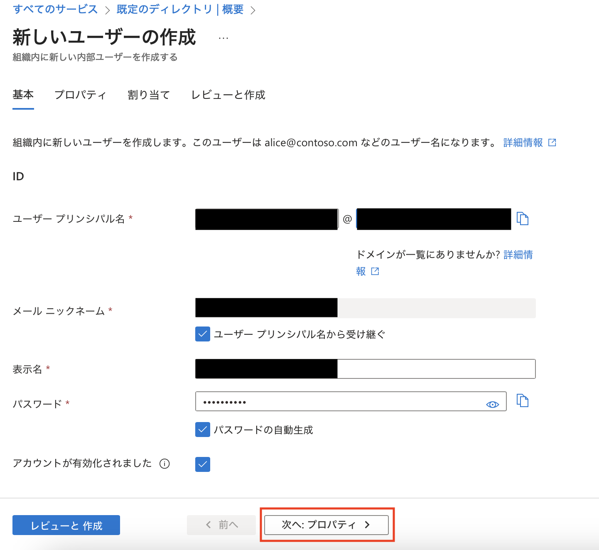Copy the generated password
Screen dimensions: 599x550
523,400
